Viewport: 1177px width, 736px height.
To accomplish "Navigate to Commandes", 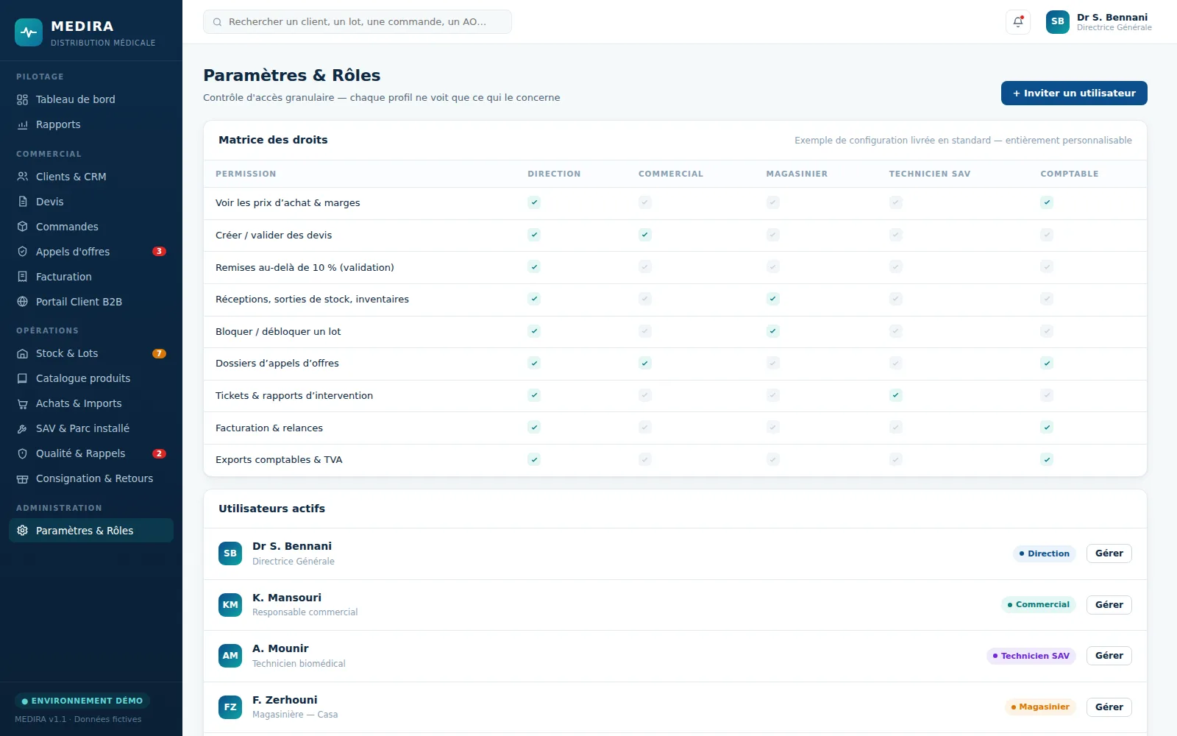I will [x=91, y=227].
